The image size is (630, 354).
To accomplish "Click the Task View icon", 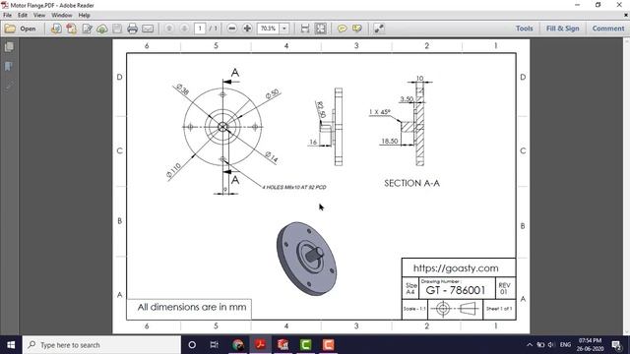I will click(215, 345).
